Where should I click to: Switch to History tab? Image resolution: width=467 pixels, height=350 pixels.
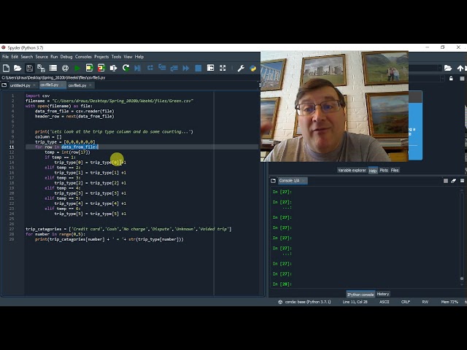[382, 294]
